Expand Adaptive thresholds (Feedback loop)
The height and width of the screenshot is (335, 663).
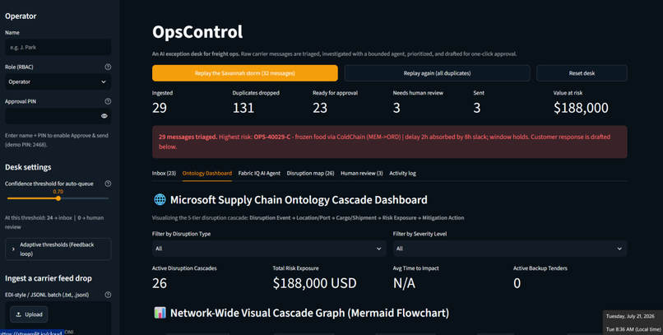coord(58,249)
